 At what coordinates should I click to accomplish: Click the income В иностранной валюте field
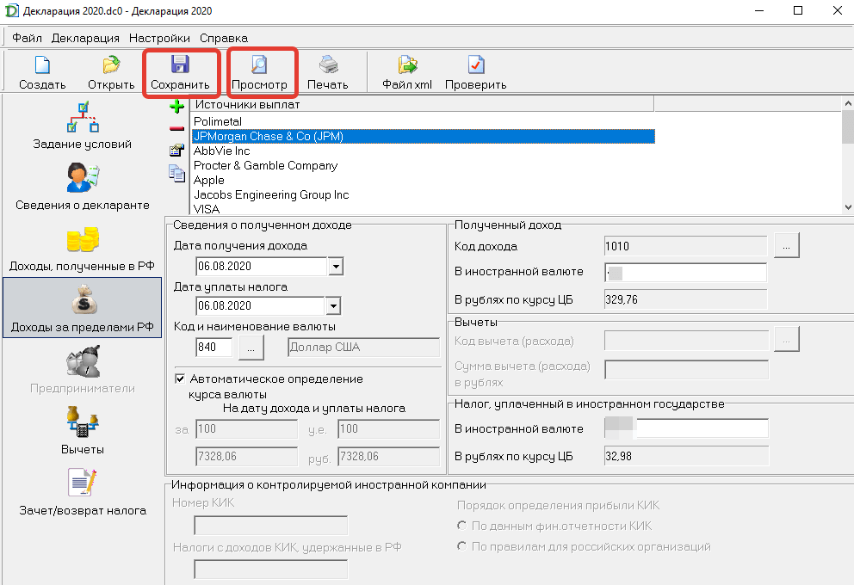click(686, 272)
